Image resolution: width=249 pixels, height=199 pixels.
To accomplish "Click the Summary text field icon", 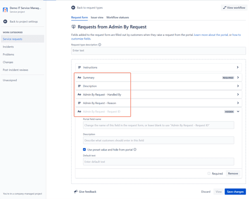I will [79, 78].
